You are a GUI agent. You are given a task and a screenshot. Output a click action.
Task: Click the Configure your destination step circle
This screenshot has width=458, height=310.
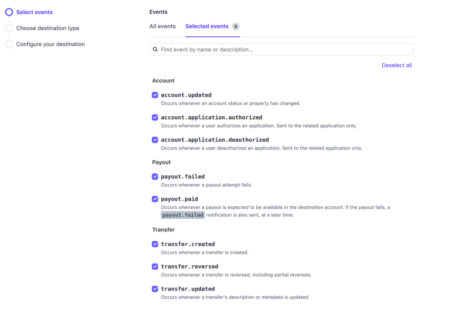click(9, 44)
